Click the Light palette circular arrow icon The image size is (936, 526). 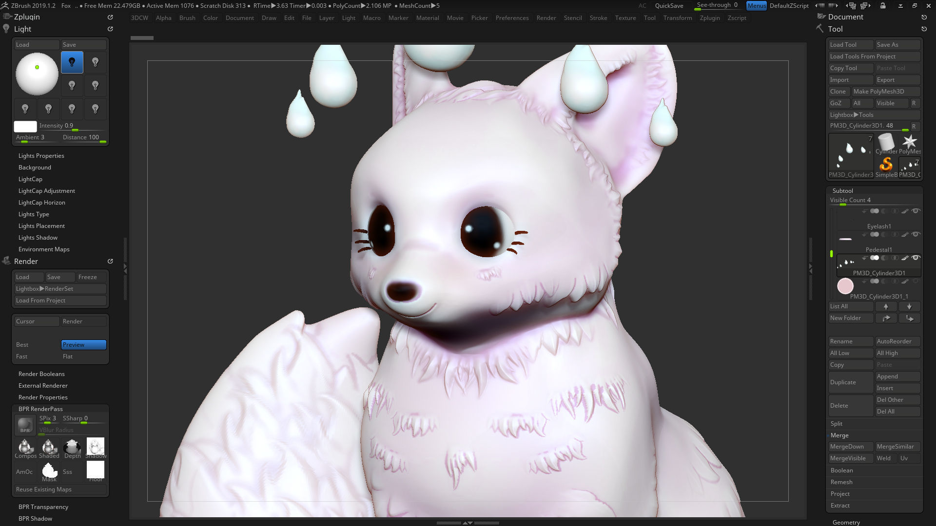click(110, 29)
